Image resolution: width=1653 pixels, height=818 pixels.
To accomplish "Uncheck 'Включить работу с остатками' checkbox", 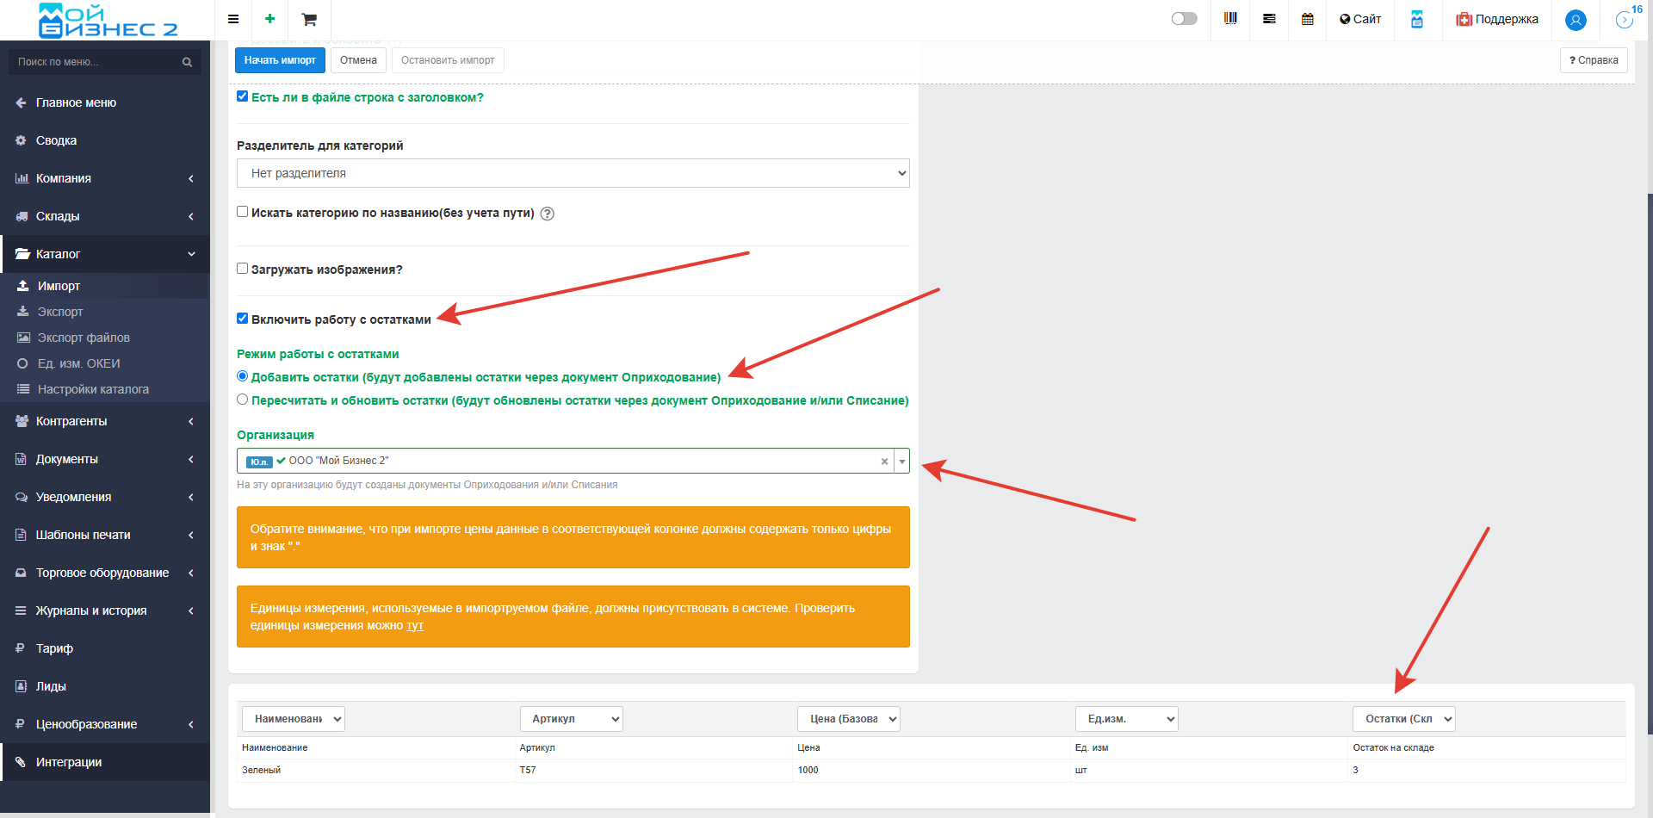I will 243,319.
